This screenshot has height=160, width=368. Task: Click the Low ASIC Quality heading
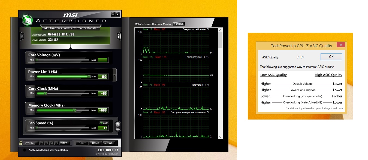[x=273, y=75]
